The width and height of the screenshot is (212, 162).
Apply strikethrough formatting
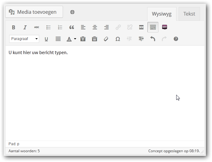tap(37, 27)
